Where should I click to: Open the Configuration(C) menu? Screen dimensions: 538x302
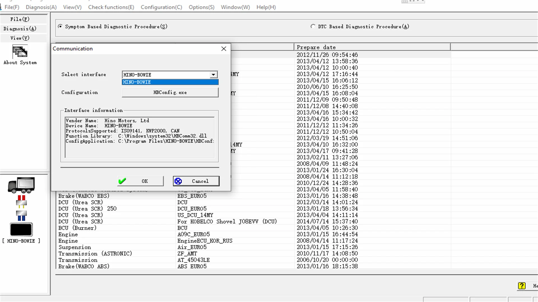pyautogui.click(x=161, y=7)
